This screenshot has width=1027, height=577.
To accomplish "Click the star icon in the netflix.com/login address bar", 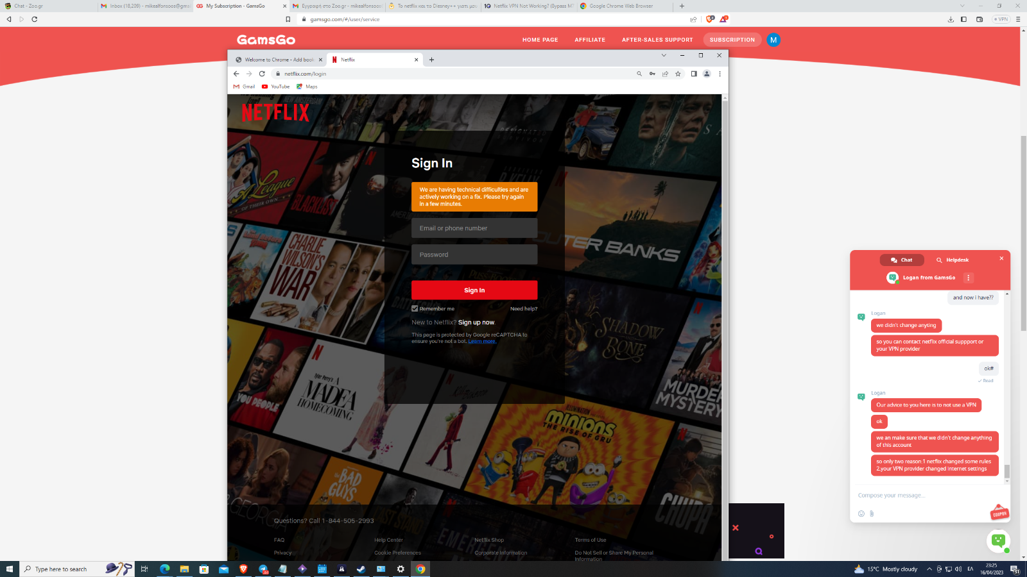I will tap(678, 74).
